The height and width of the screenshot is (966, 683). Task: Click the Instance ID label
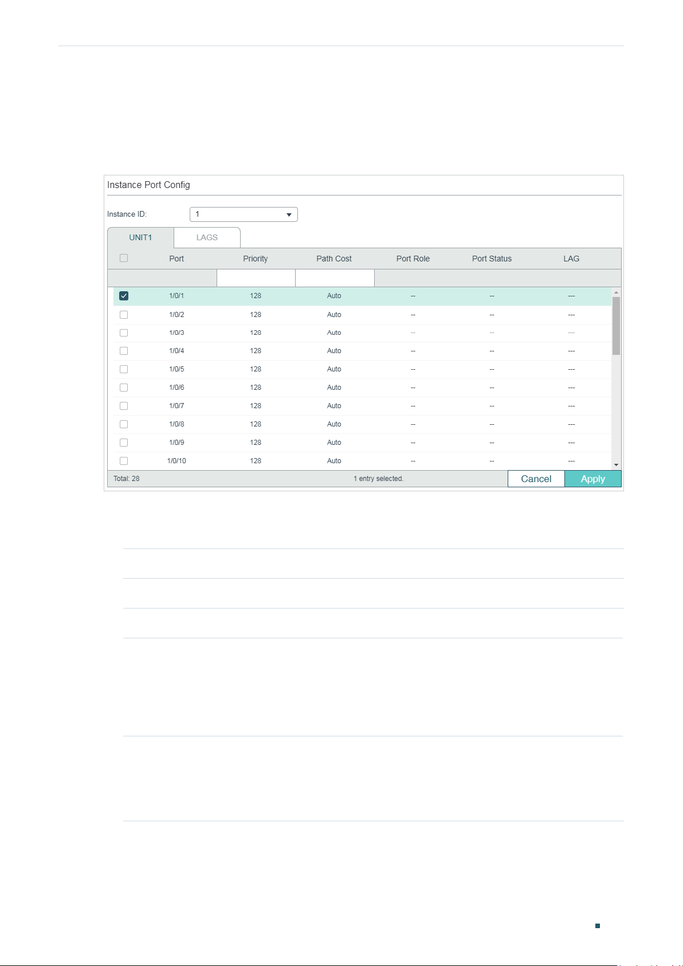[x=127, y=214]
